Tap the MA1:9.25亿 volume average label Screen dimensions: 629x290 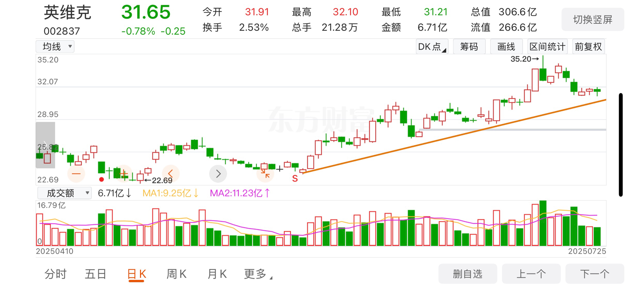click(170, 193)
